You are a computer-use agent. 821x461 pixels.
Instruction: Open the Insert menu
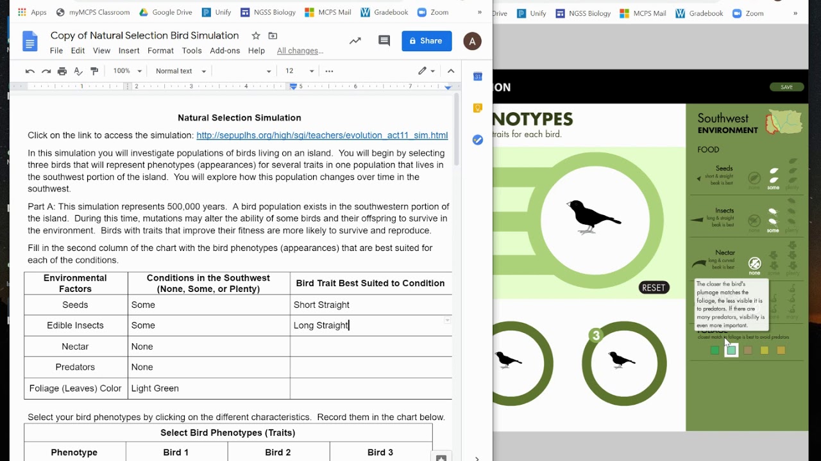coord(129,51)
